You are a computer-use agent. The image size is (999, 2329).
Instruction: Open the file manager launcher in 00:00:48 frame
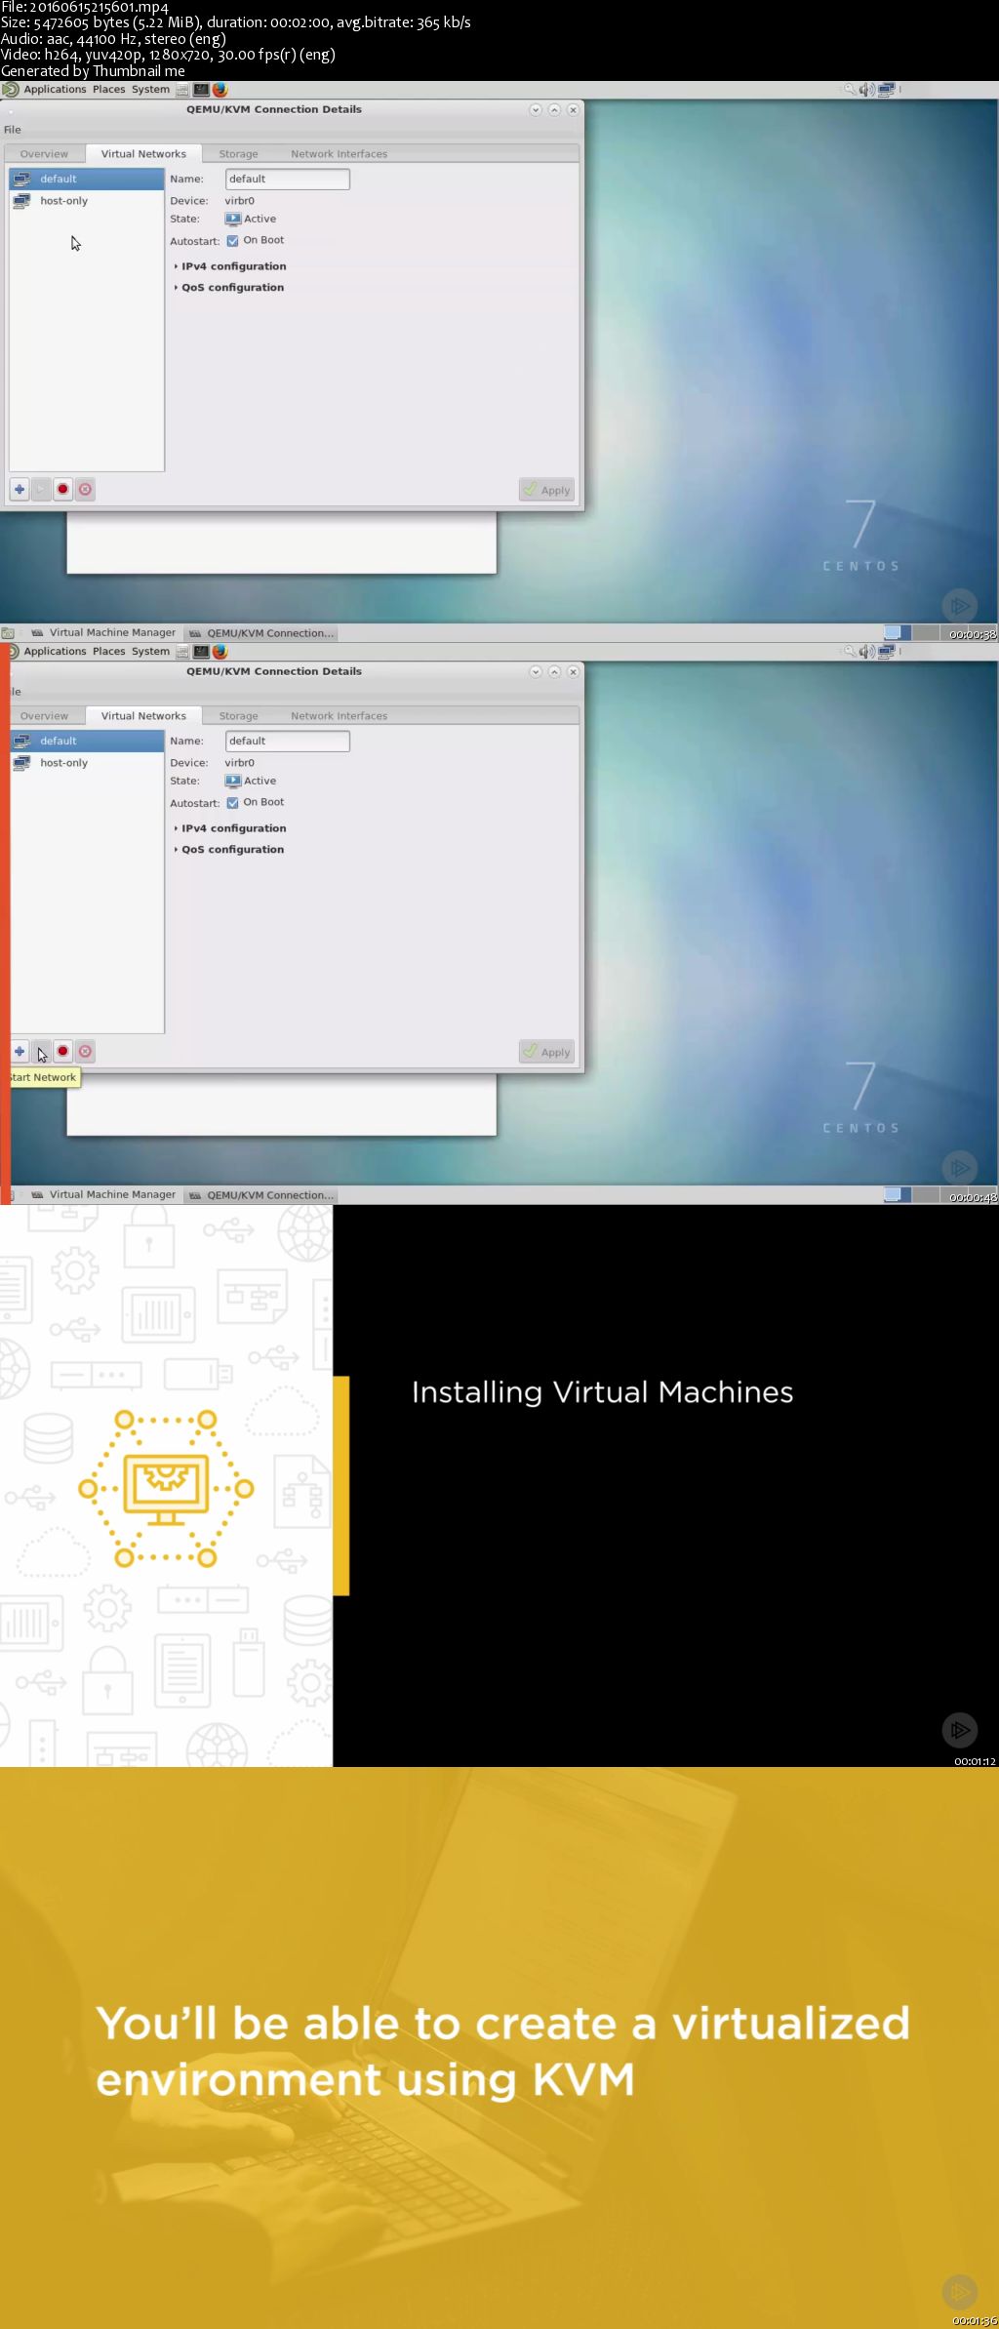pos(182,652)
